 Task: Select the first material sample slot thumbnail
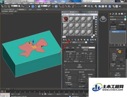[66, 19]
